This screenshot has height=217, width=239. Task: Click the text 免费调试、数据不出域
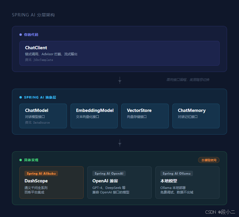177,192
